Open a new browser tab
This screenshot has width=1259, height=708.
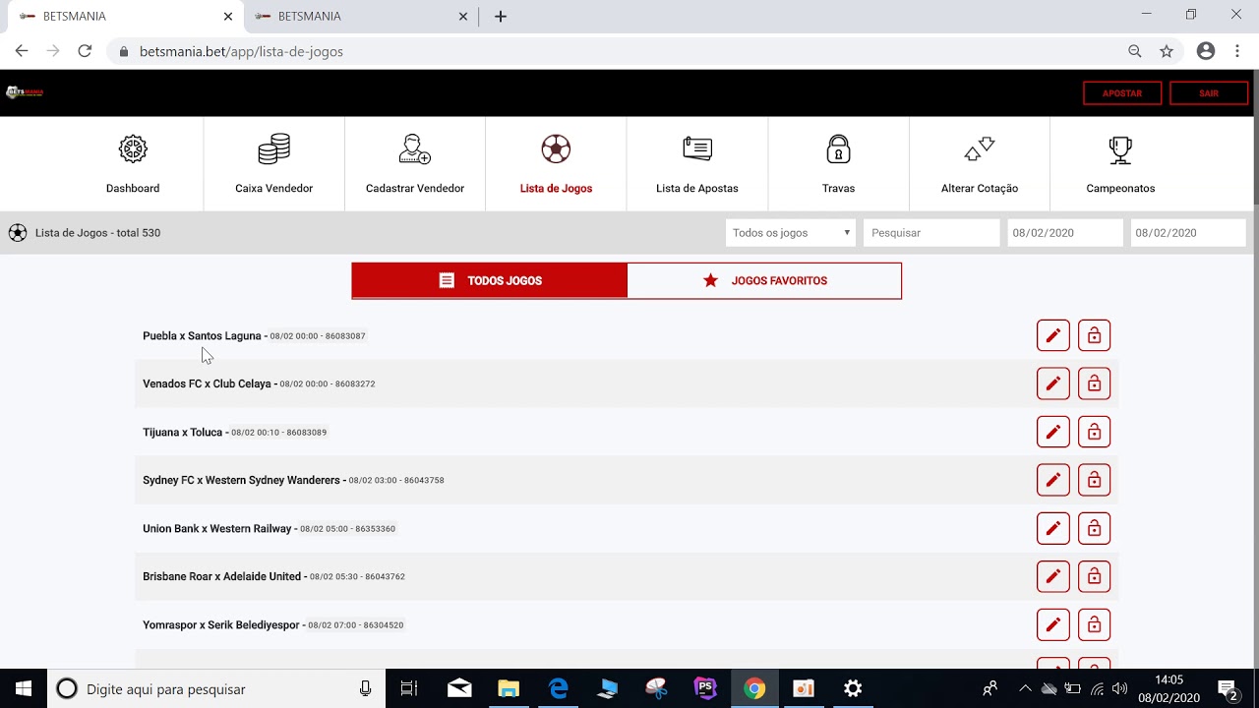(501, 17)
